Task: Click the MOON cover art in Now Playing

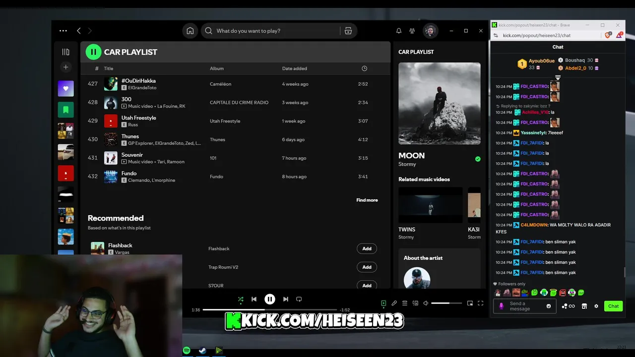Action: point(439,104)
